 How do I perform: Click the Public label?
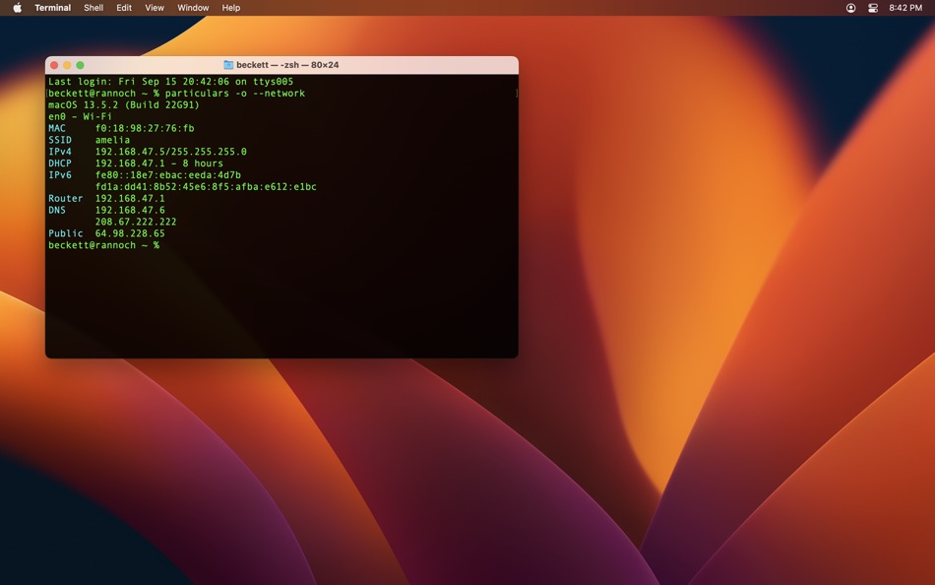[66, 233]
